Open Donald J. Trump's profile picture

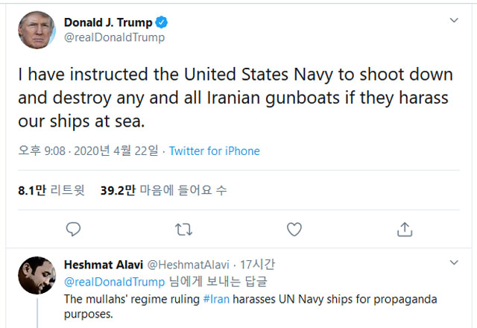coord(36,29)
